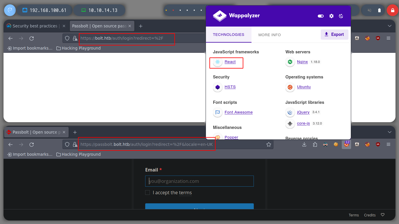399x224 pixels.
Task: Click the Wappalyzer logo in popup header
Action: [x=236, y=16]
